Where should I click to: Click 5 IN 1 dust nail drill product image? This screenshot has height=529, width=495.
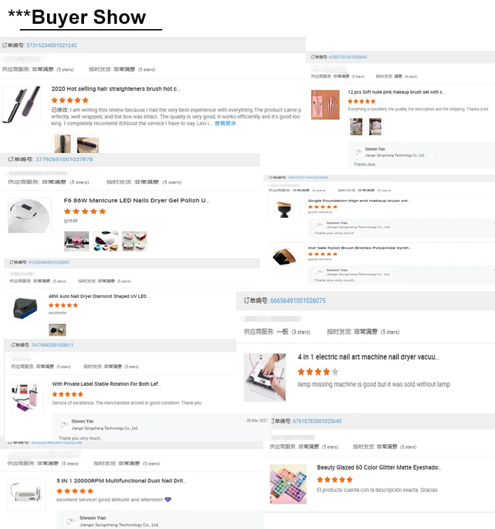tap(26, 495)
